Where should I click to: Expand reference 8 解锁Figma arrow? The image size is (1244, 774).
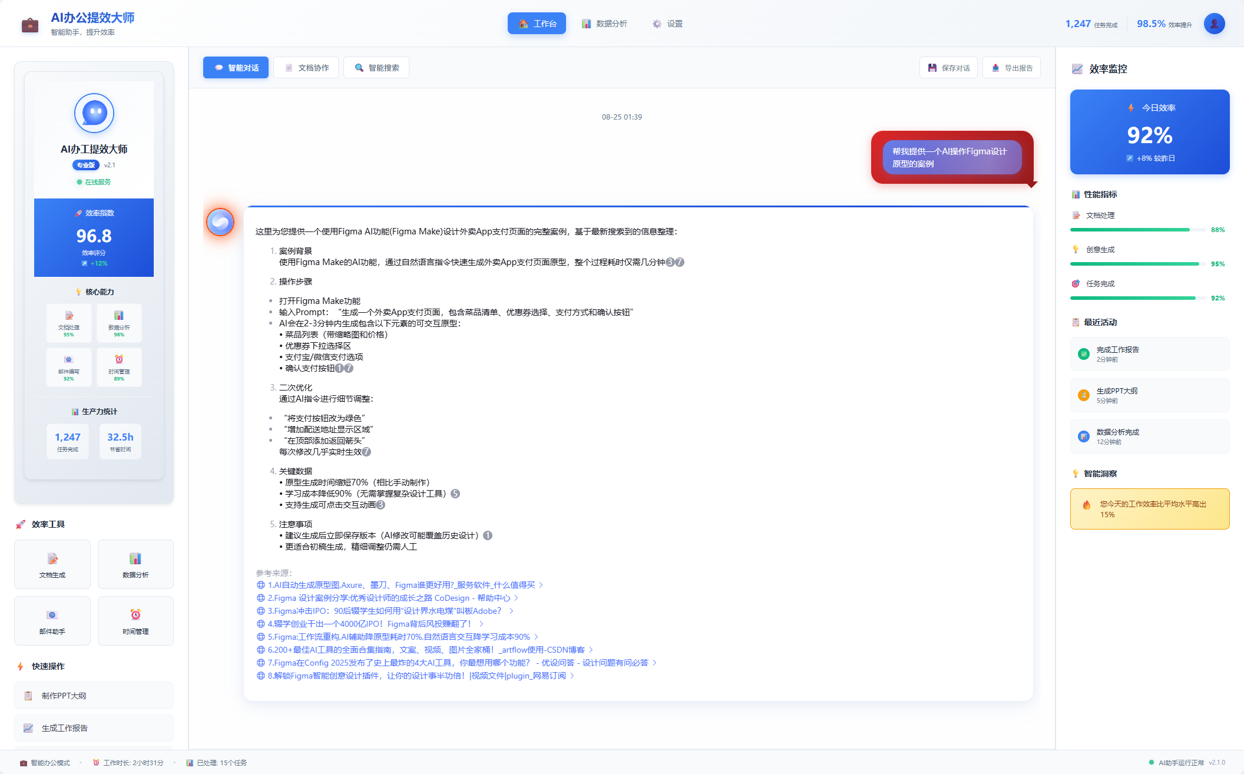point(572,676)
